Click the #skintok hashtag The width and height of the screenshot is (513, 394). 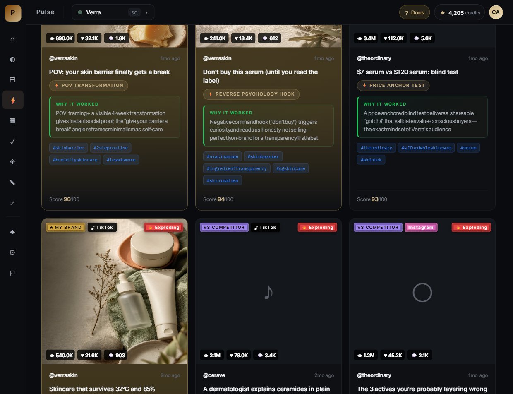click(371, 160)
